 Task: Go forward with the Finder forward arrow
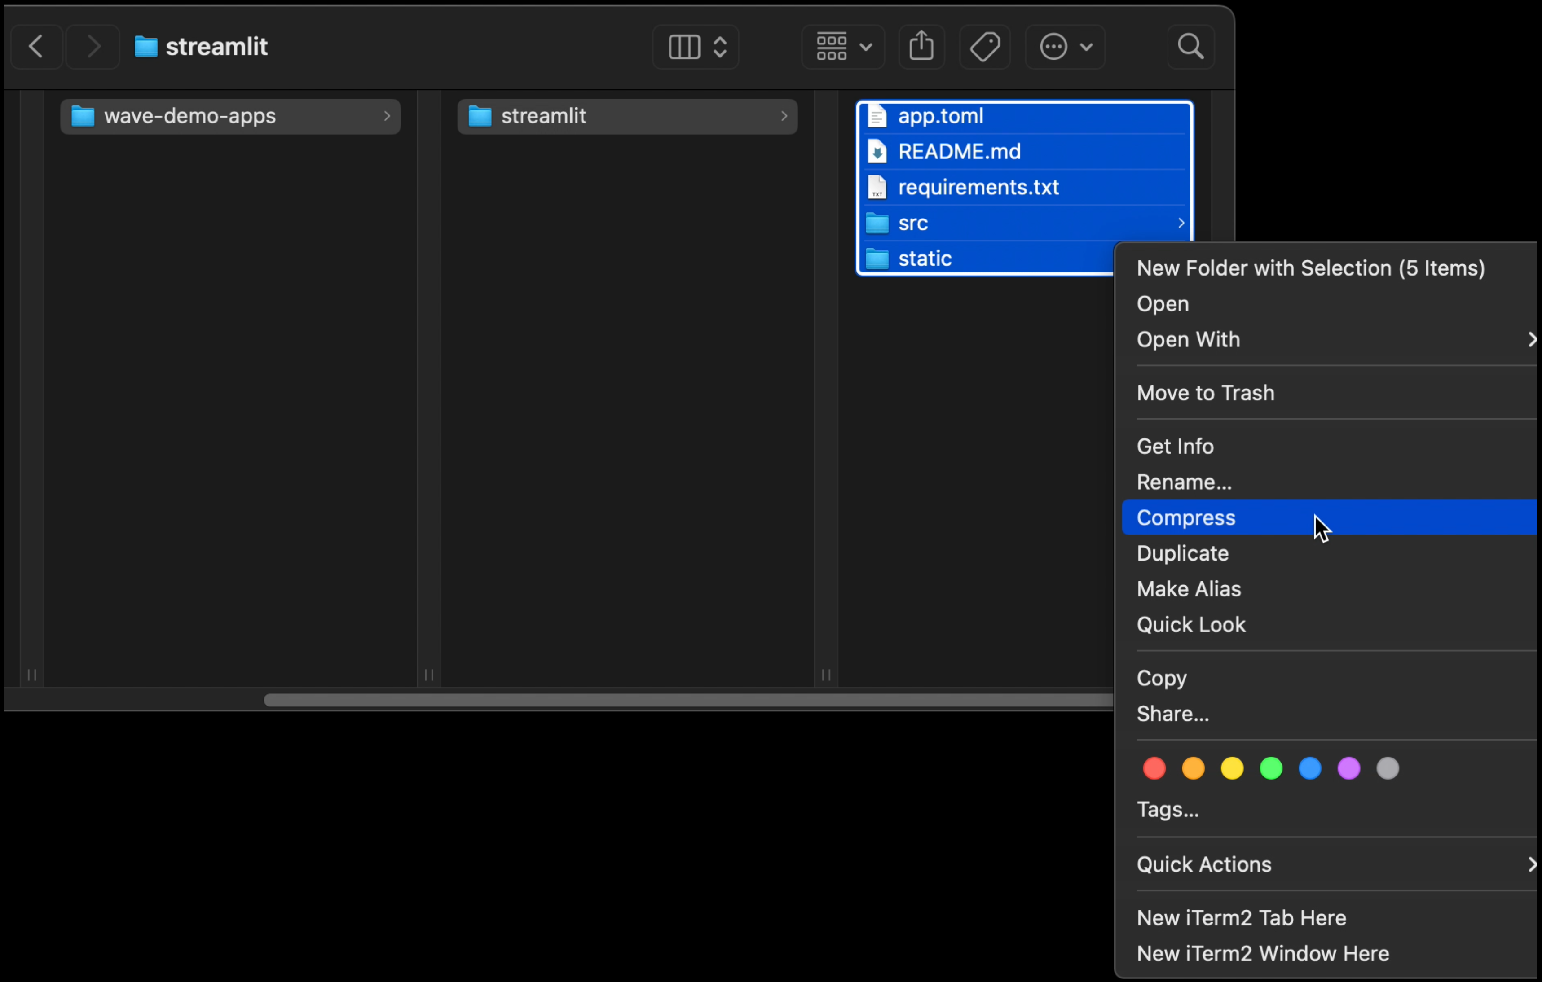[93, 47]
